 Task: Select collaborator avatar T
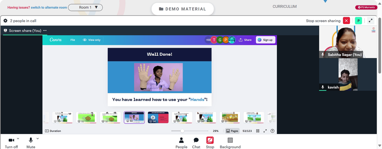[x=214, y=40]
